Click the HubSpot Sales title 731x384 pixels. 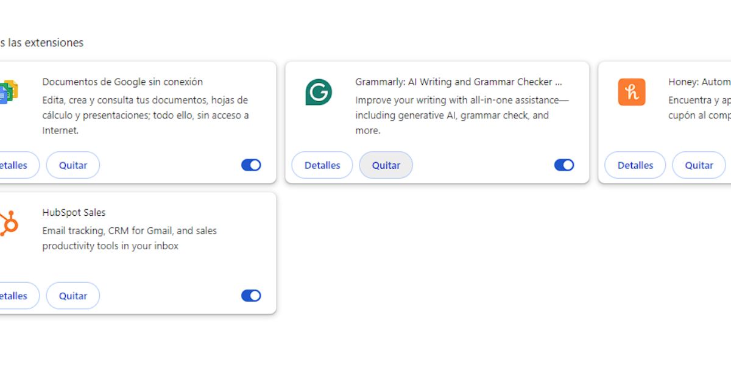(74, 213)
